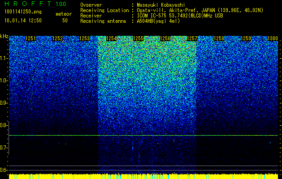Click the 1252 time marker label
This screenshot has height=179, width=282.
[57, 38]
